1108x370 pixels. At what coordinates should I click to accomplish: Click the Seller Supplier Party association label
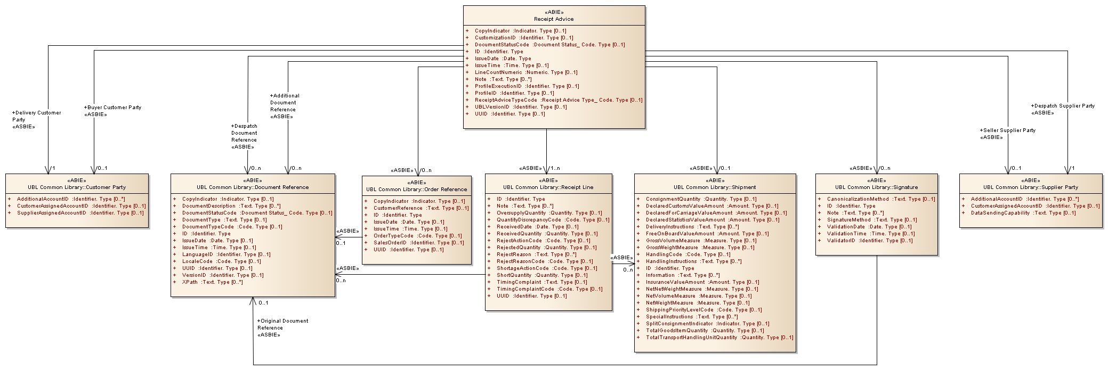coord(1007,134)
